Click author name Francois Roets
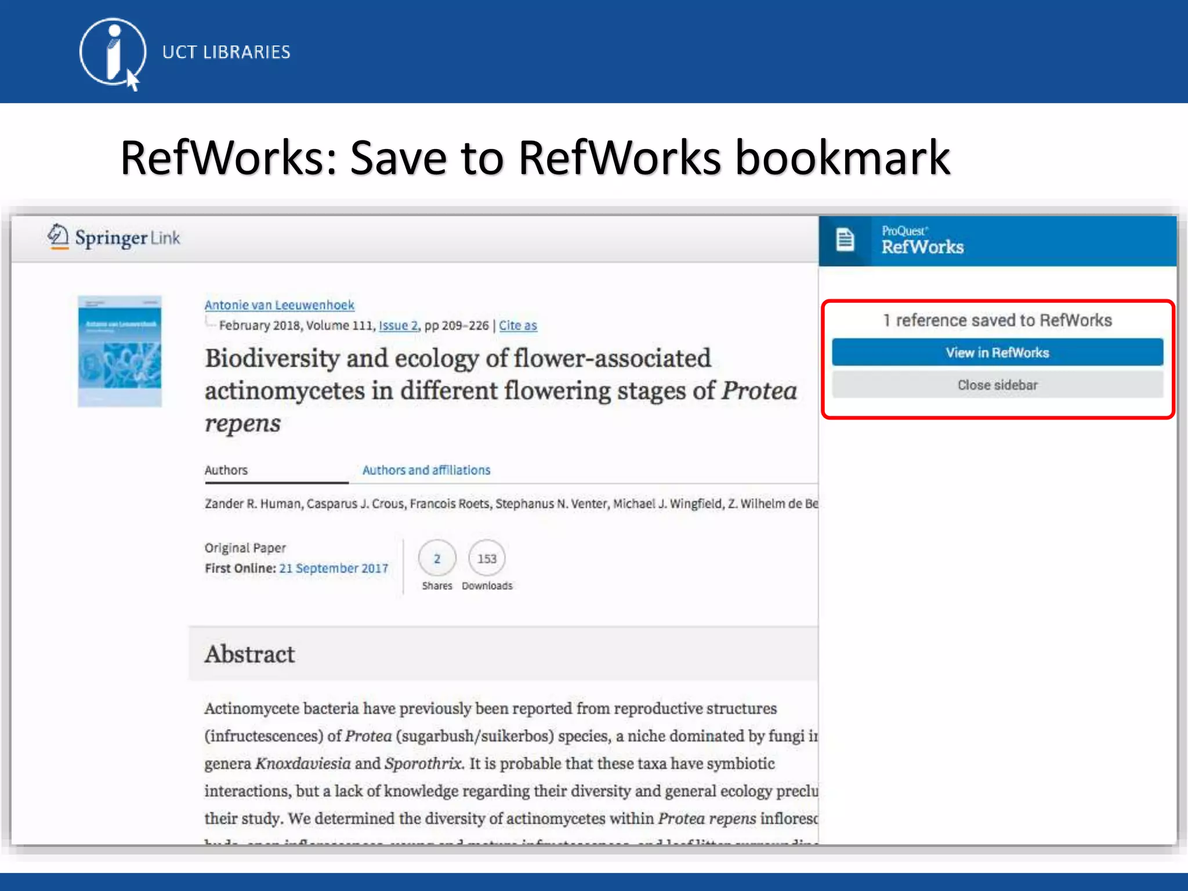The width and height of the screenshot is (1188, 891). coord(450,504)
